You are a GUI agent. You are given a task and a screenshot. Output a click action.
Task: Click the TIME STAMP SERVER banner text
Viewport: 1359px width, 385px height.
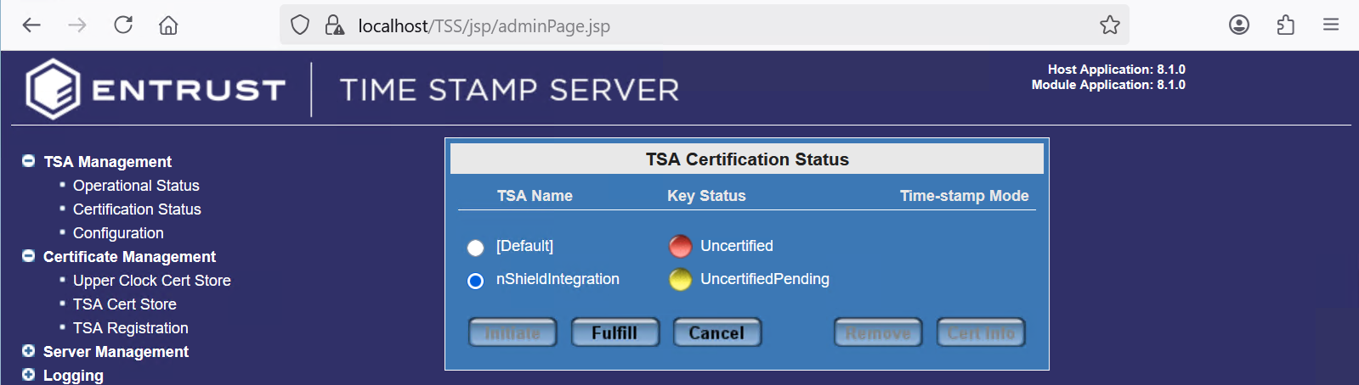click(510, 90)
